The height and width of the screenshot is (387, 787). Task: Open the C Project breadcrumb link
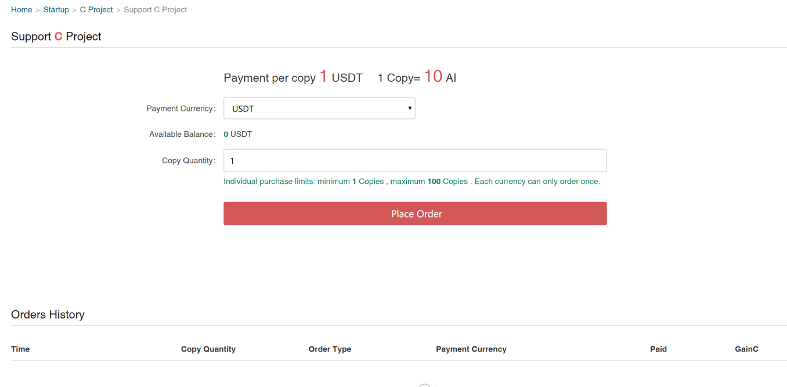click(96, 10)
